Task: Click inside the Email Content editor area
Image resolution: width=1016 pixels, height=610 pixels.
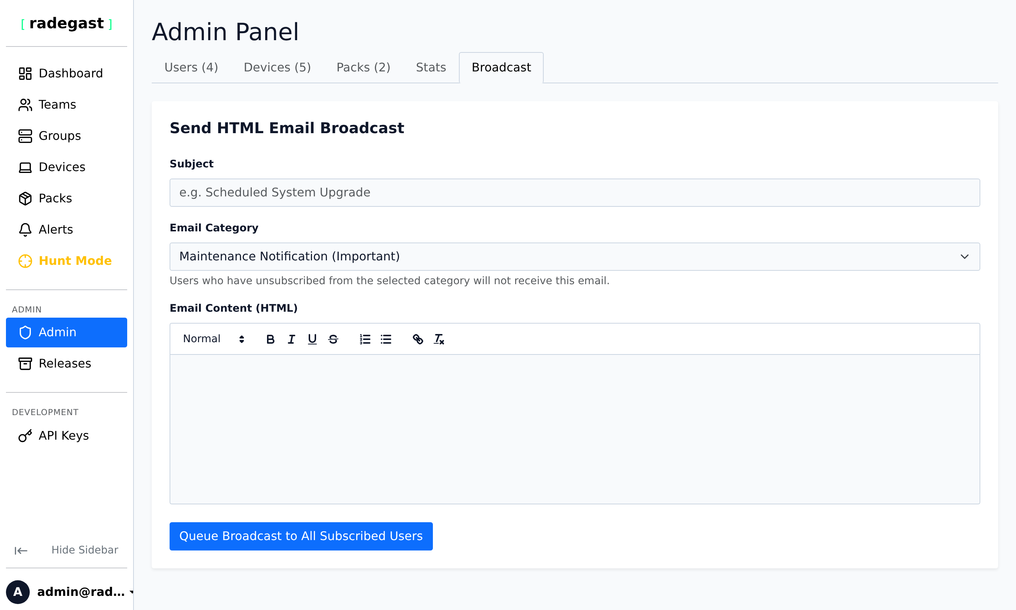Action: point(575,429)
